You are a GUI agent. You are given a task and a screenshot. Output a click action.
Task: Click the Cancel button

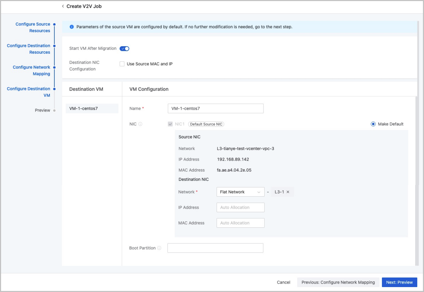(283, 282)
